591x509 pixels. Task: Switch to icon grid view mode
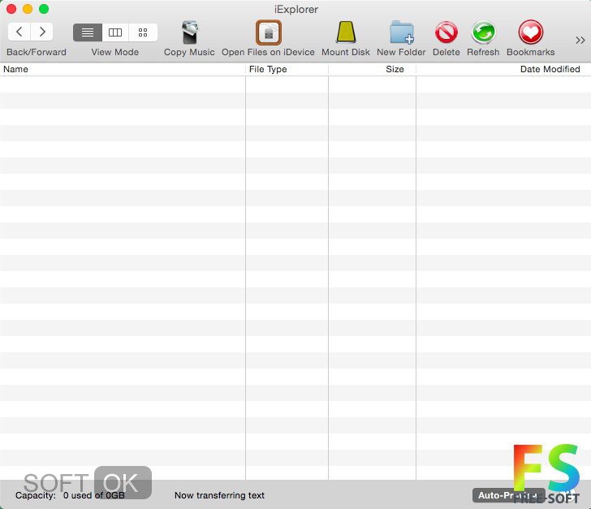(x=143, y=32)
